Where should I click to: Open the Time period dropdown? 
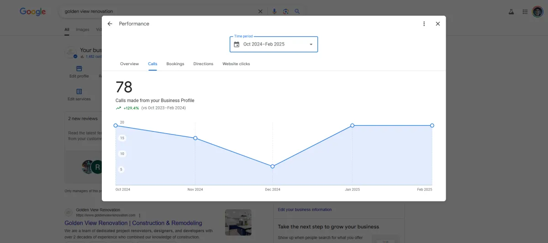[274, 44]
